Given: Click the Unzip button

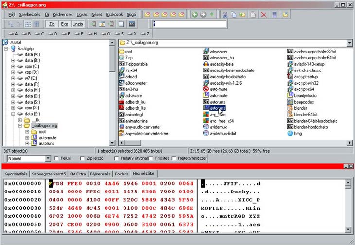Looking at the screenshot, I should (78, 24).
